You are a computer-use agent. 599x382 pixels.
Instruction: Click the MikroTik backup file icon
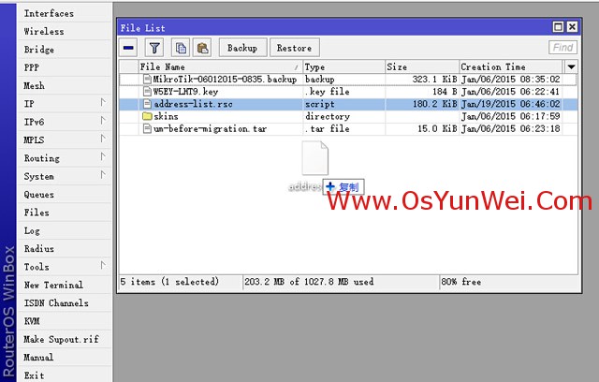coord(147,80)
